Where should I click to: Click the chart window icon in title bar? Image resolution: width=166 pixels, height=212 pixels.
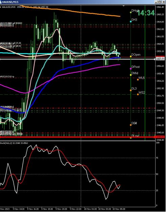1,2
